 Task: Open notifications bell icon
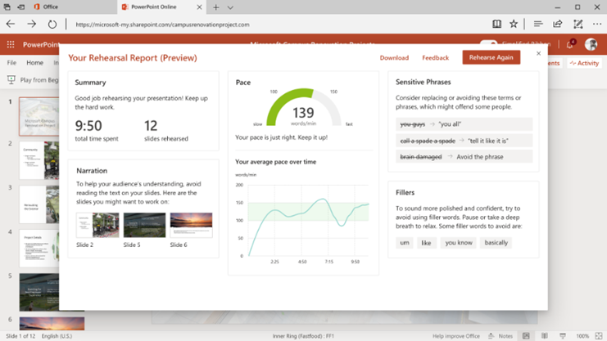pos(569,45)
